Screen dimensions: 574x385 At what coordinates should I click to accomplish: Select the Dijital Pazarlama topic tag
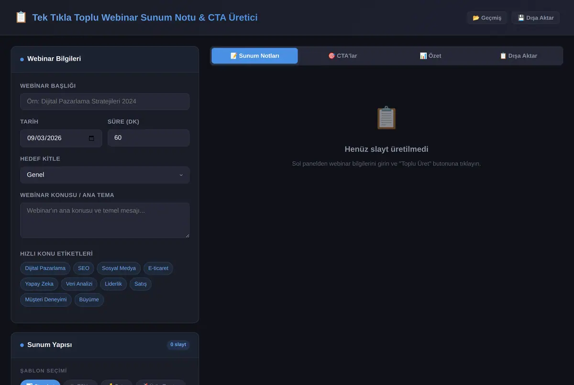point(45,268)
